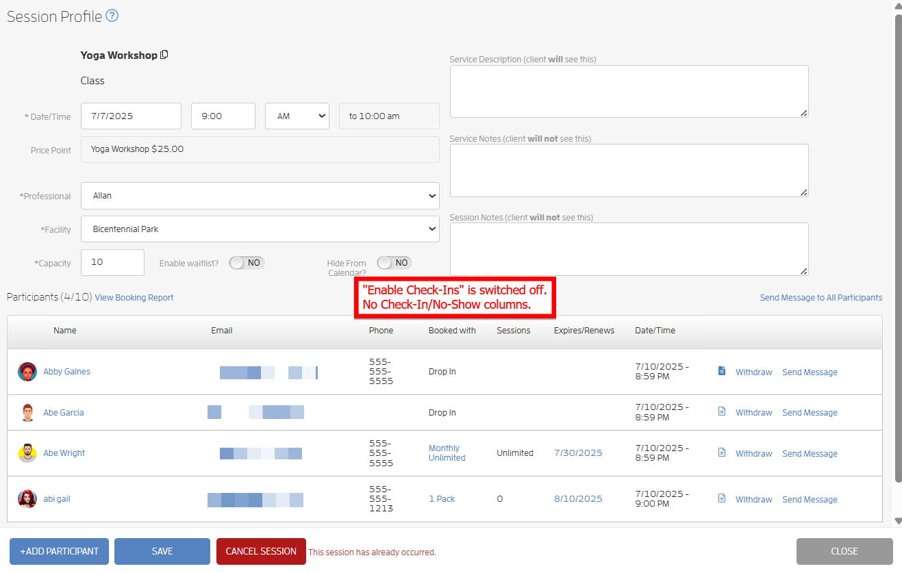Toggle Enable waitlist switch
This screenshot has width=902, height=573.
[x=247, y=263]
